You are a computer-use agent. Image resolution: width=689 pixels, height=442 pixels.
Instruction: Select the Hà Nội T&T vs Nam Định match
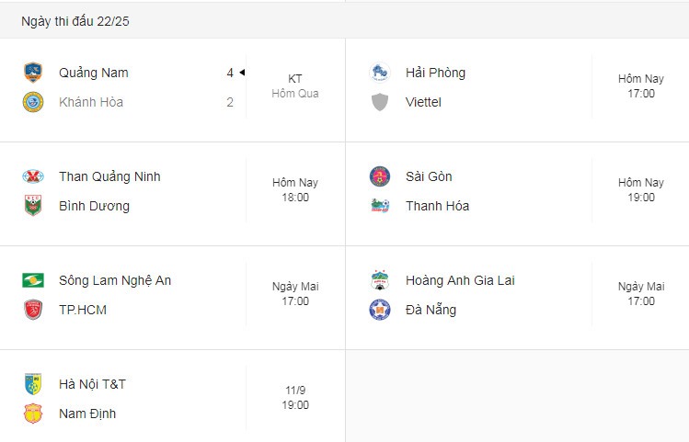(x=172, y=399)
